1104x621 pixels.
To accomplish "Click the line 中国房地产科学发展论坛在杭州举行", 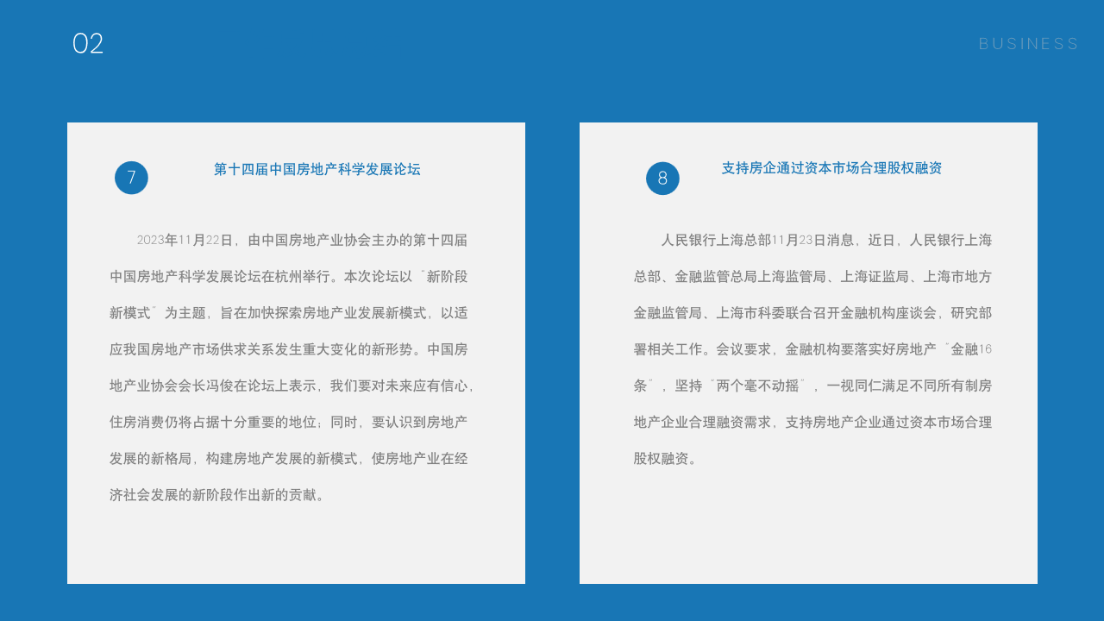I will pyautogui.click(x=289, y=277).
